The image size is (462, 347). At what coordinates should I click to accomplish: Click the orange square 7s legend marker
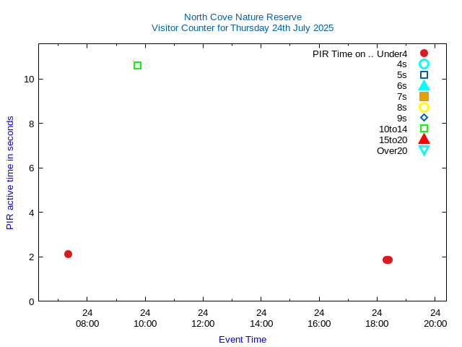coord(424,96)
